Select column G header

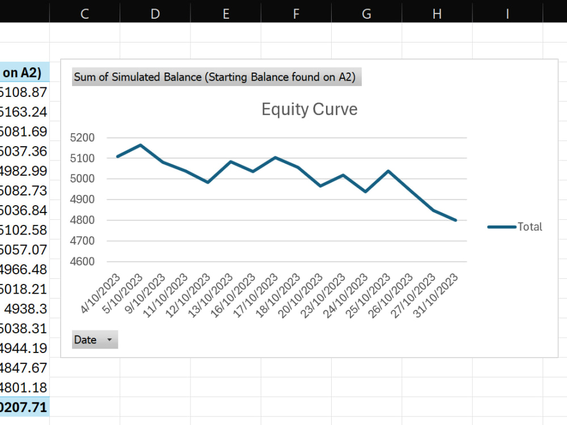(x=367, y=14)
